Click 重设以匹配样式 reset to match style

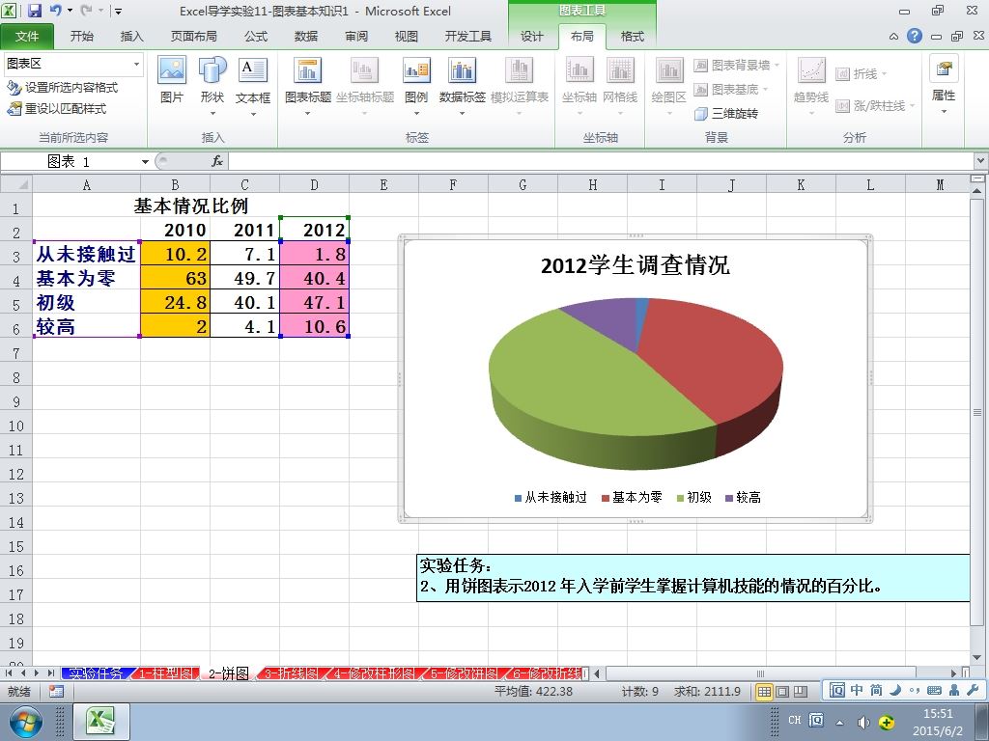57,109
